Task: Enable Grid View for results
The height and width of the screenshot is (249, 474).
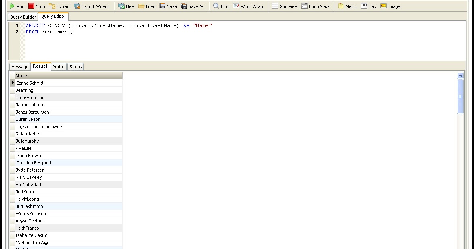Action: (x=284, y=6)
